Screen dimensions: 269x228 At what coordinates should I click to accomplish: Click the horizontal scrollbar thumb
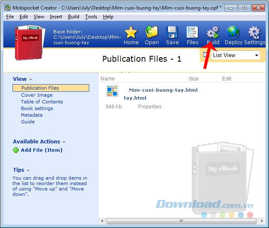181,221
